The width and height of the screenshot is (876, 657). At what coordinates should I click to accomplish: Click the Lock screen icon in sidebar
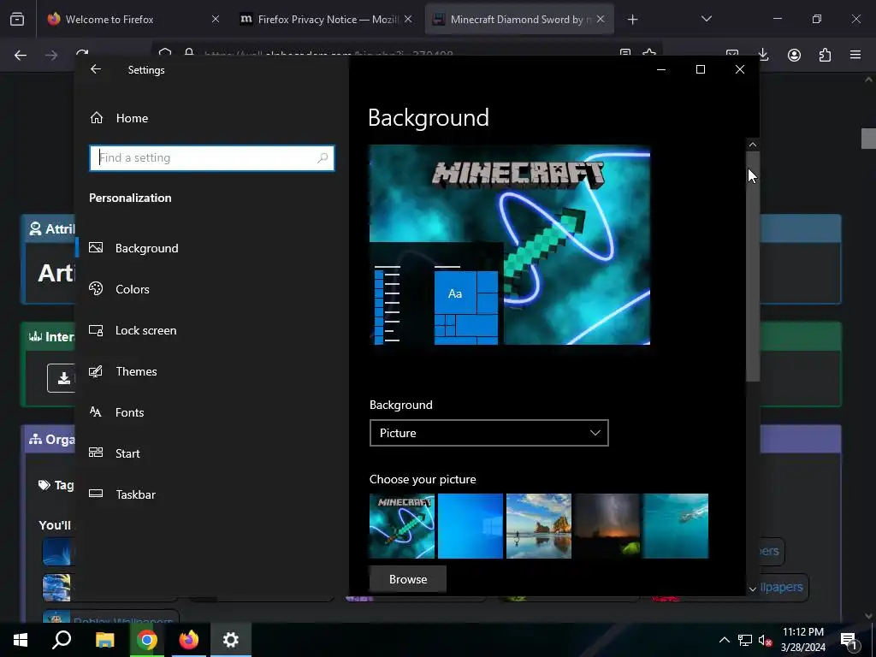(96, 330)
